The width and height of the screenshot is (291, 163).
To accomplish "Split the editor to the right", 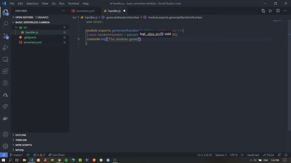I will click(278, 11).
